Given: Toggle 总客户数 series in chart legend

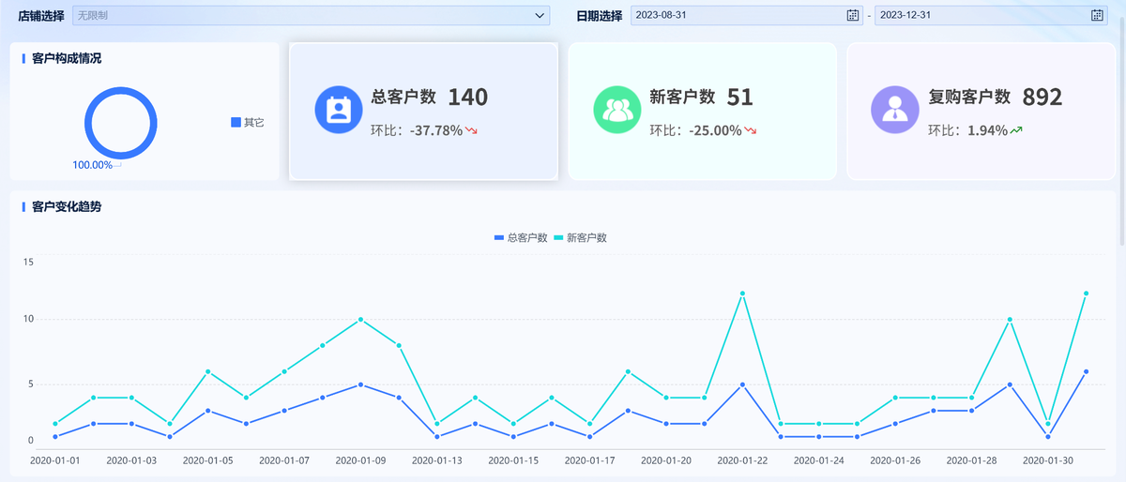Looking at the screenshot, I should click(x=521, y=238).
